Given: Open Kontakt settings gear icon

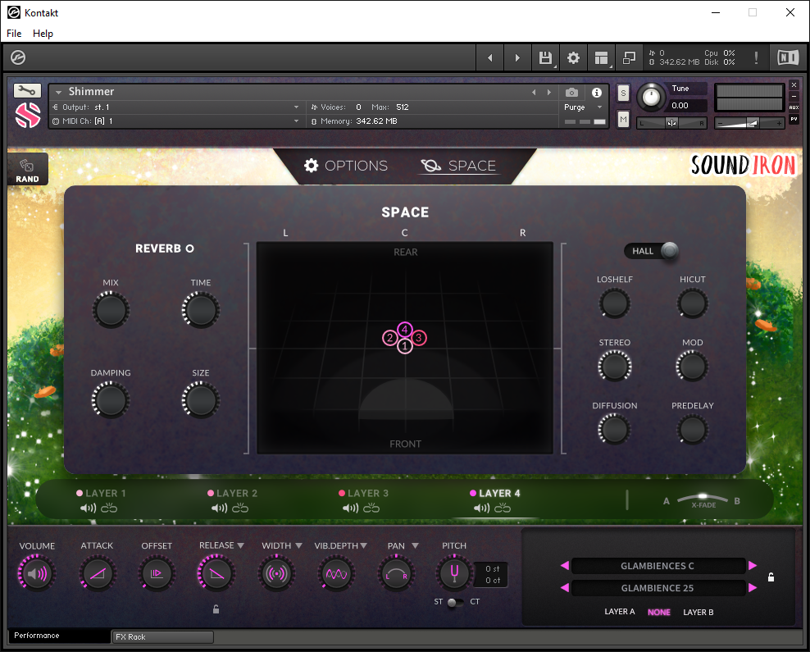Looking at the screenshot, I should (x=573, y=57).
